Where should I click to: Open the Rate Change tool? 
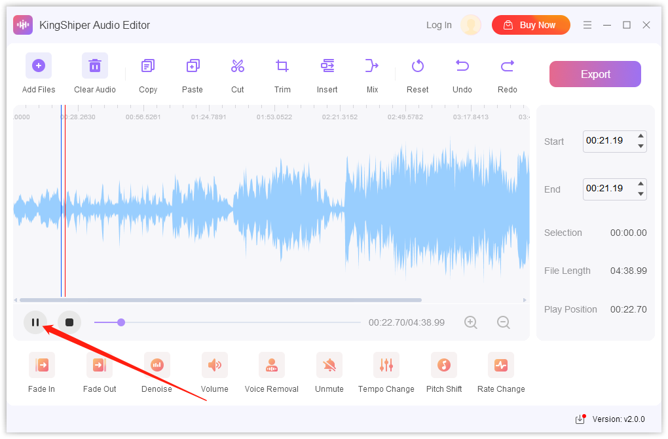click(x=501, y=365)
